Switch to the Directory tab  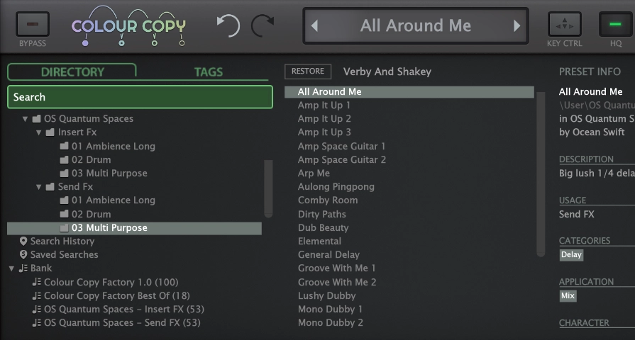(72, 72)
